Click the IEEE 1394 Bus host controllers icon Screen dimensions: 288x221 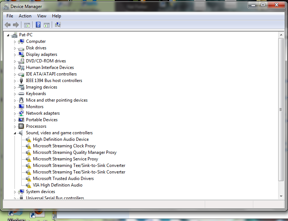click(x=21, y=81)
